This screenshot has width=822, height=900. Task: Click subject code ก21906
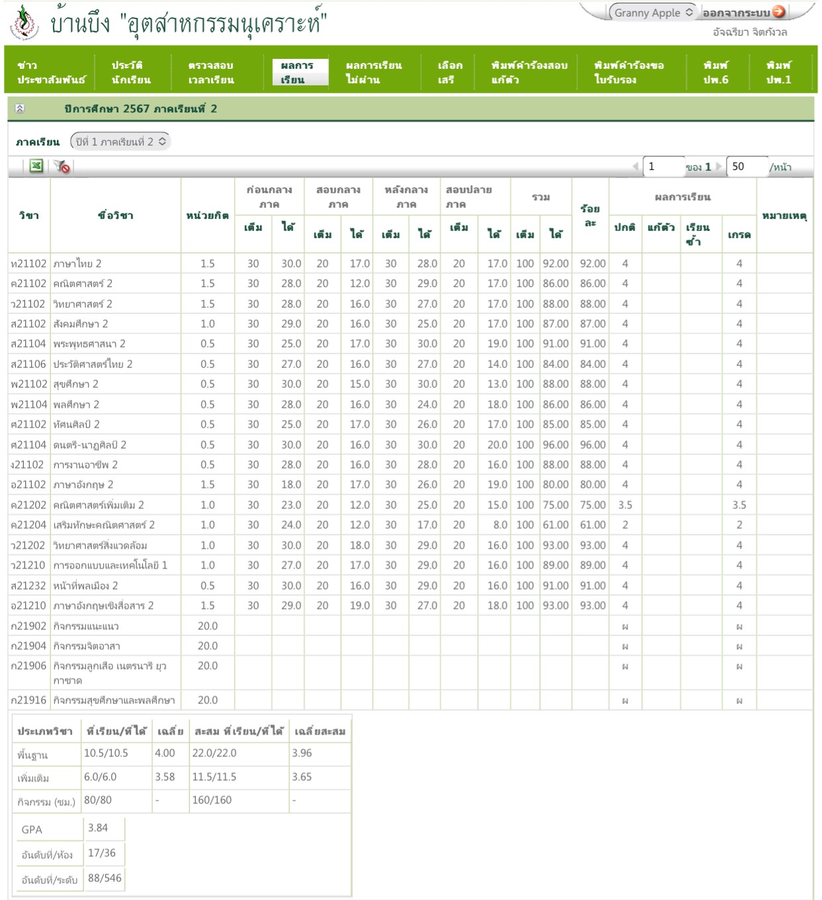[28, 666]
